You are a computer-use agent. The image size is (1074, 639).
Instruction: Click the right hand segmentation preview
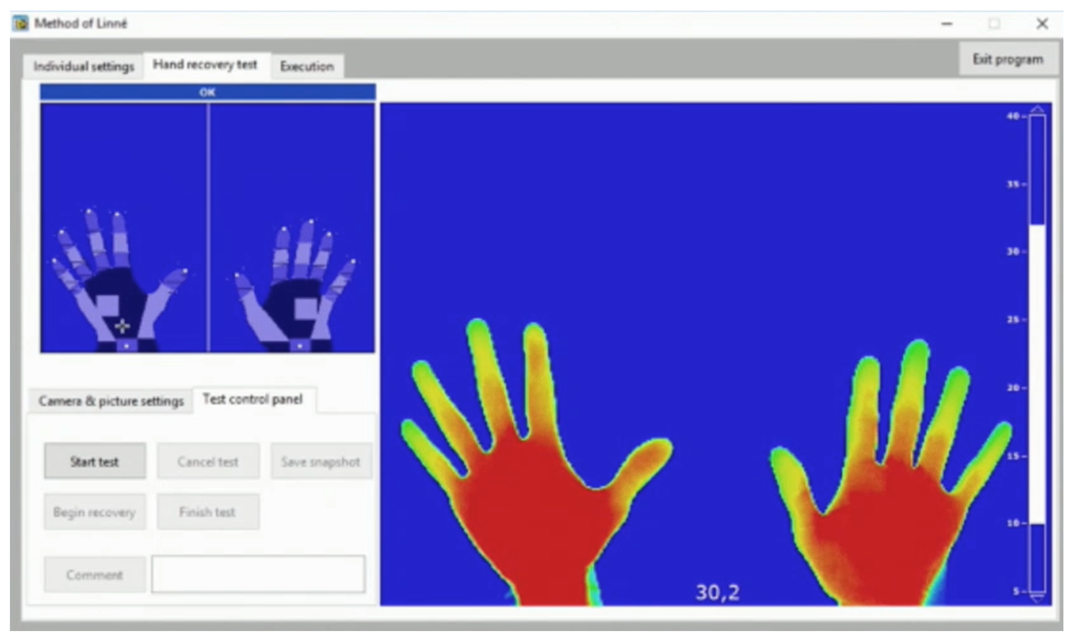292,228
